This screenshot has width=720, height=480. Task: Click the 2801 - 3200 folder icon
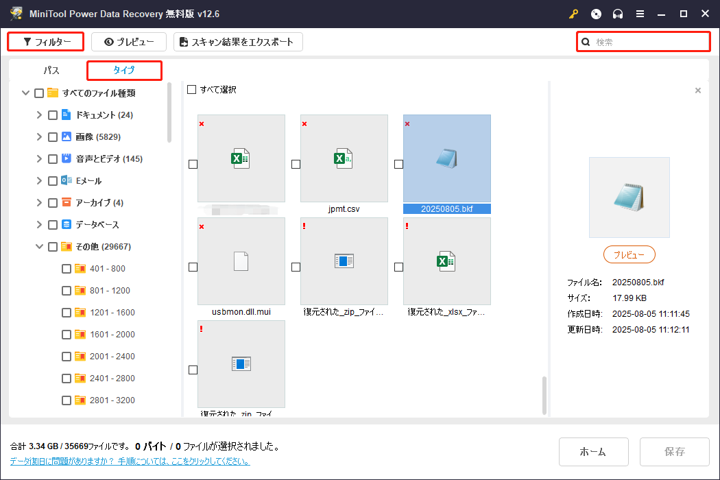click(80, 400)
